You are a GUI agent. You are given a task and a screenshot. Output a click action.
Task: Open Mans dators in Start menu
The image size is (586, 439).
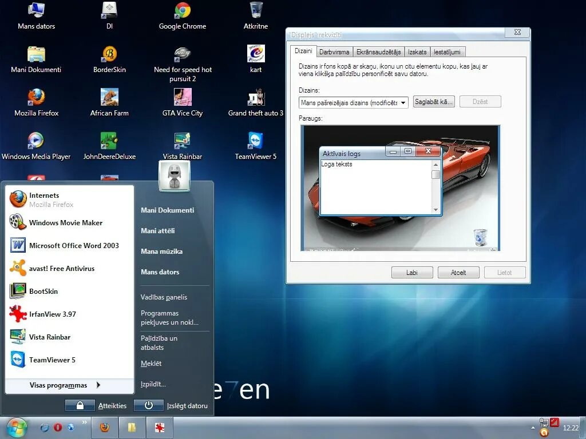[160, 272]
